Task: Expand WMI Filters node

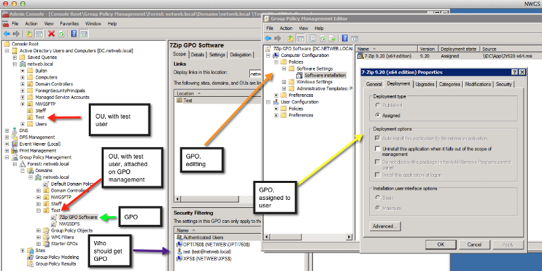Action: 39,237
